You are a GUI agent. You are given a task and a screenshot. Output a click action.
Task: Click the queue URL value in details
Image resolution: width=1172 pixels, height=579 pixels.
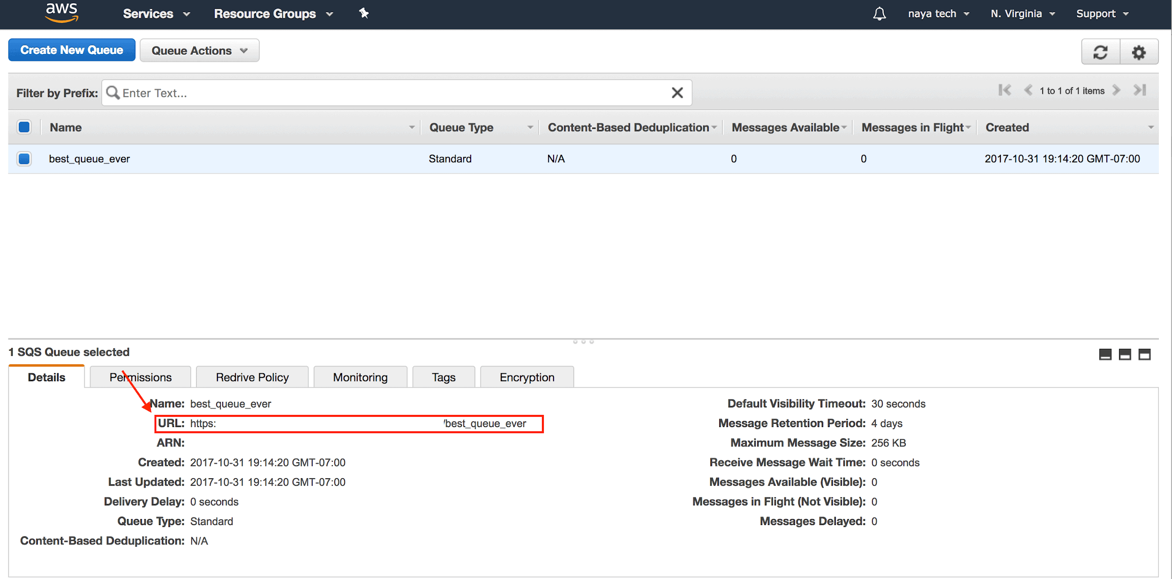[x=358, y=424]
